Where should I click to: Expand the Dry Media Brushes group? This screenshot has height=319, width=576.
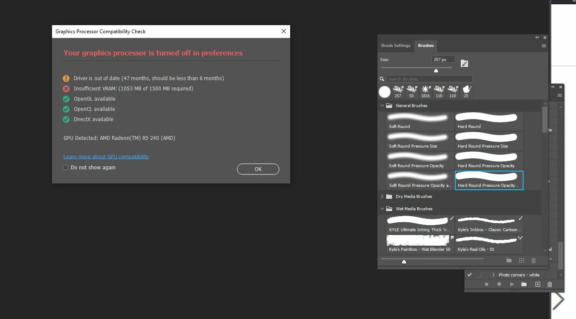click(382, 197)
